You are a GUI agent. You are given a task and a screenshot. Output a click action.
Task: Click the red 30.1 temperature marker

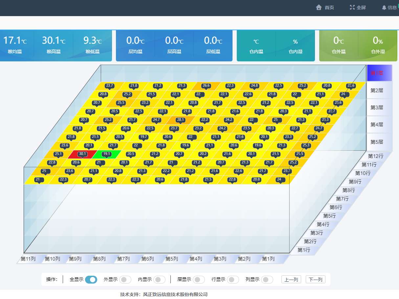pyautogui.click(x=82, y=154)
